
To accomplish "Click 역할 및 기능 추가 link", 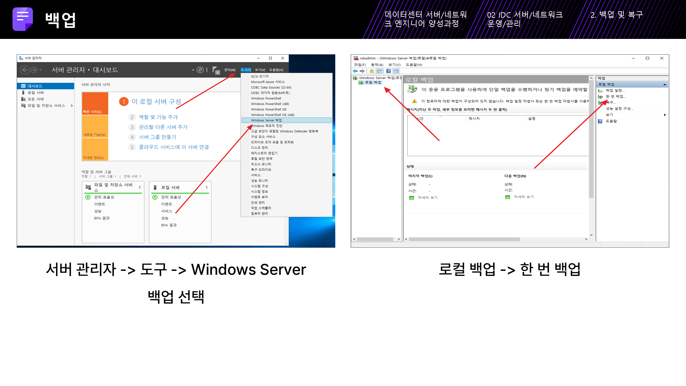I will coord(158,117).
